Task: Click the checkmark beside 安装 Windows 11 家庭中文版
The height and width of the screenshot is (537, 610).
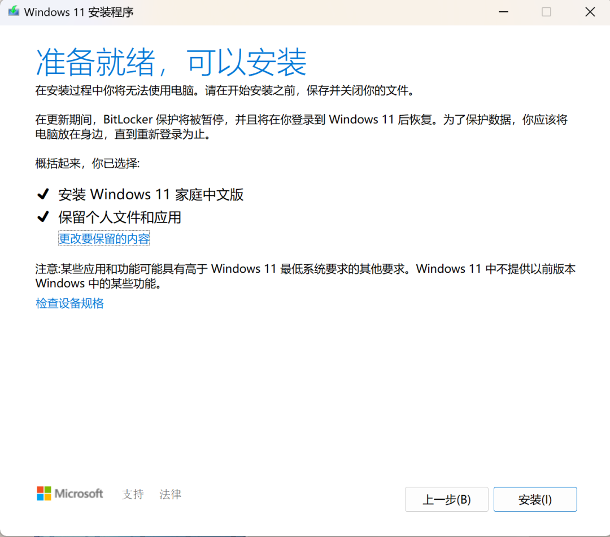Action: pyautogui.click(x=43, y=194)
